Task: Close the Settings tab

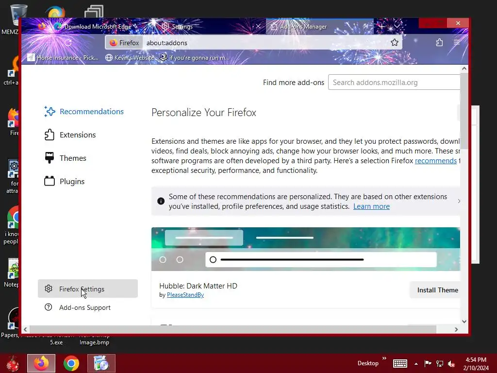Action: 258,26
